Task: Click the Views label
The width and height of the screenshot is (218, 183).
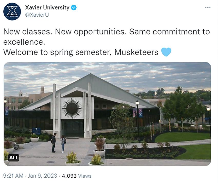Action: (x=85, y=176)
